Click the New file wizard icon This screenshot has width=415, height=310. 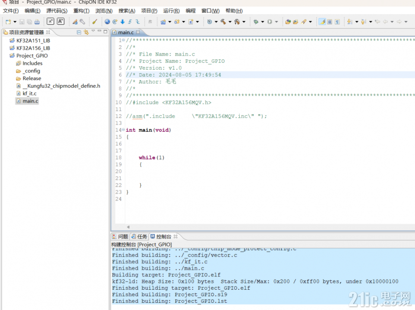8,22
